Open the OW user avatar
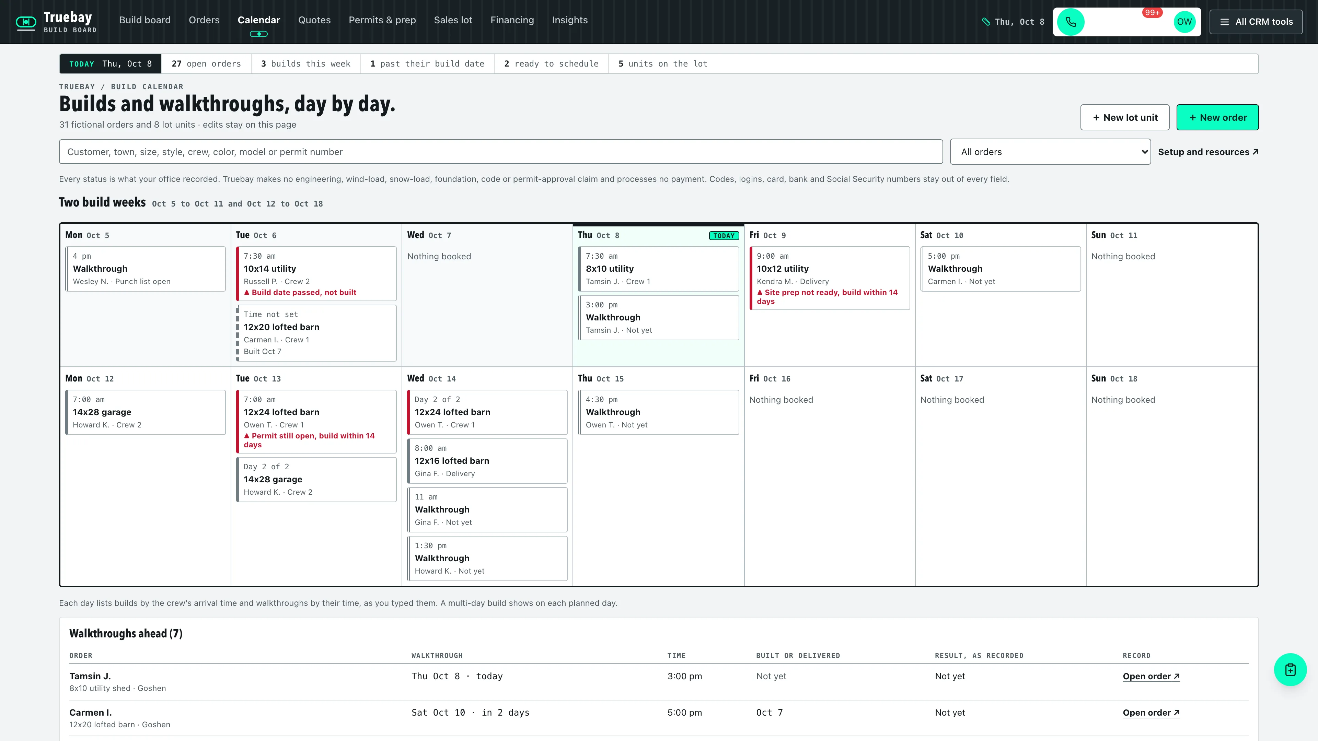This screenshot has width=1318, height=741. (x=1184, y=22)
